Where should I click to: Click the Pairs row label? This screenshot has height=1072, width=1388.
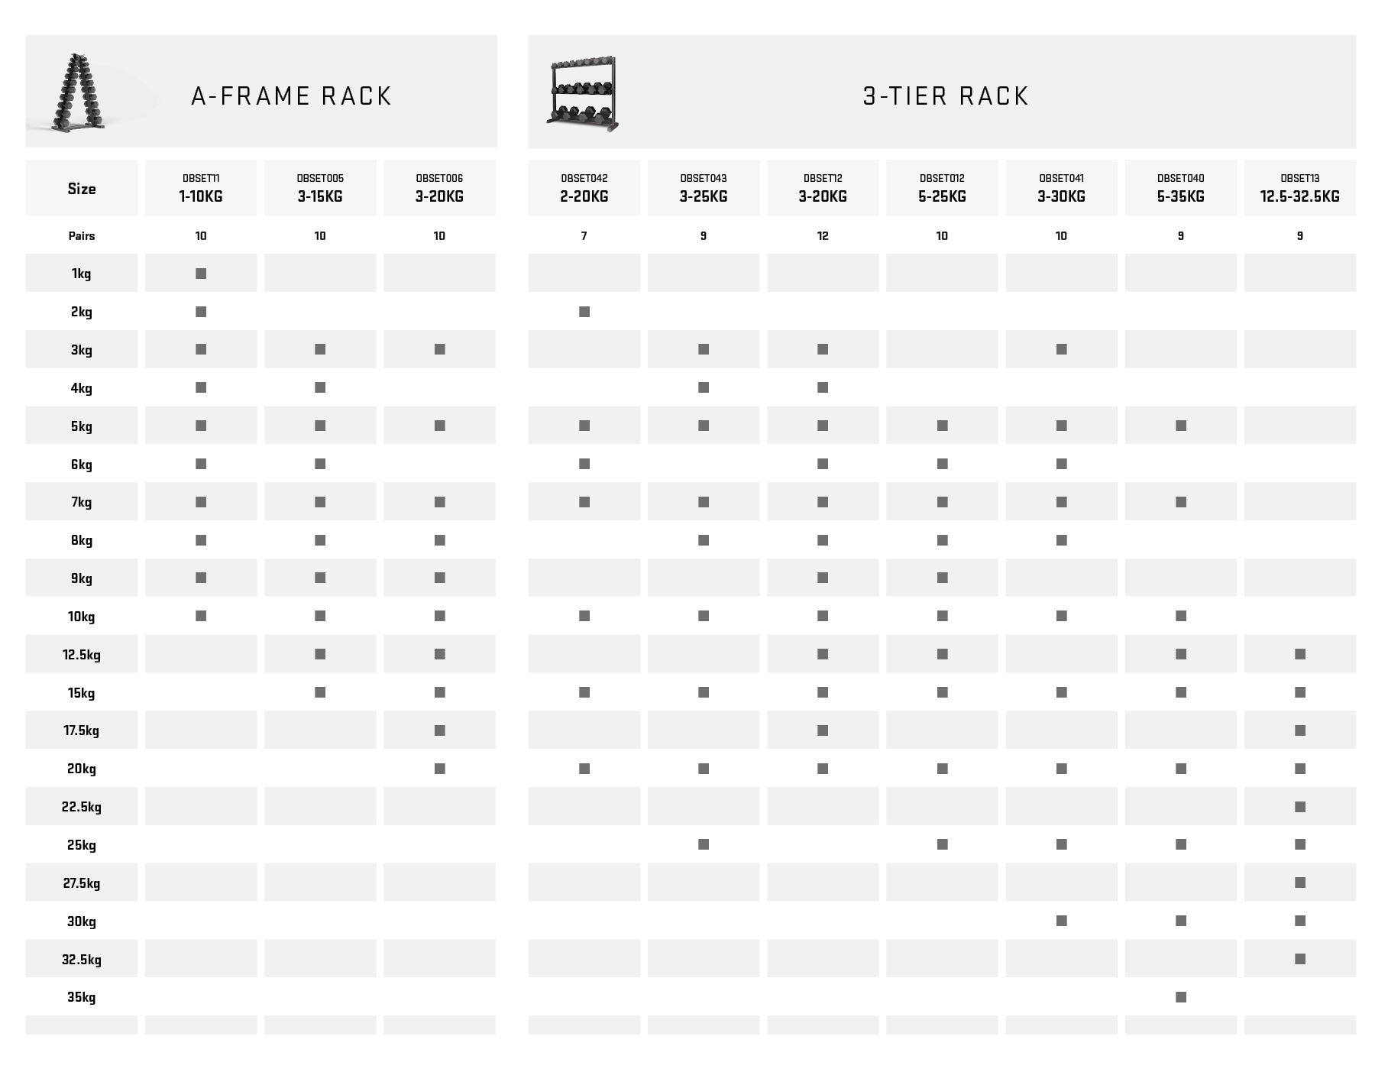coord(82,236)
